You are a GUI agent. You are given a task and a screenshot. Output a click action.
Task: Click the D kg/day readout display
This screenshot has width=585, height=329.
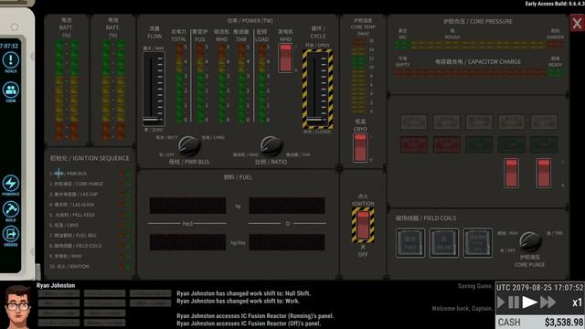click(287, 242)
